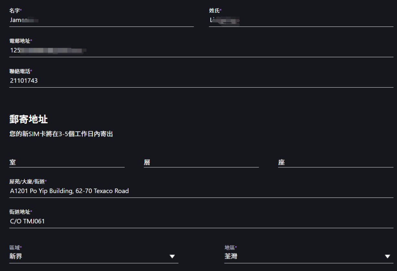Image resolution: width=397 pixels, height=271 pixels.
Task: Click the field containing C/O TMJ061
Action: [x=201, y=221]
